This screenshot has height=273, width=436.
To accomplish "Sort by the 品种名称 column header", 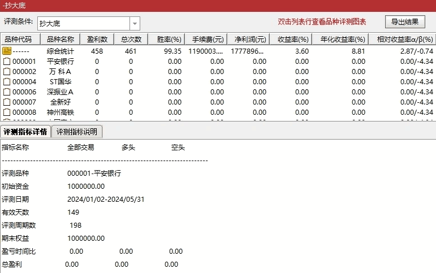I will 61,39.
